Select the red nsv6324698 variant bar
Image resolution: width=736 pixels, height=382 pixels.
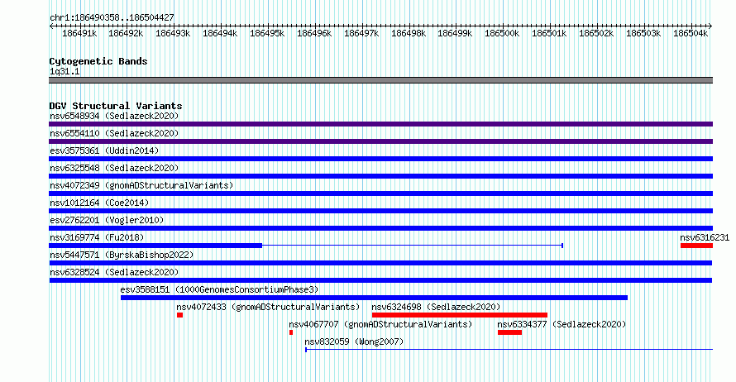tap(460, 315)
